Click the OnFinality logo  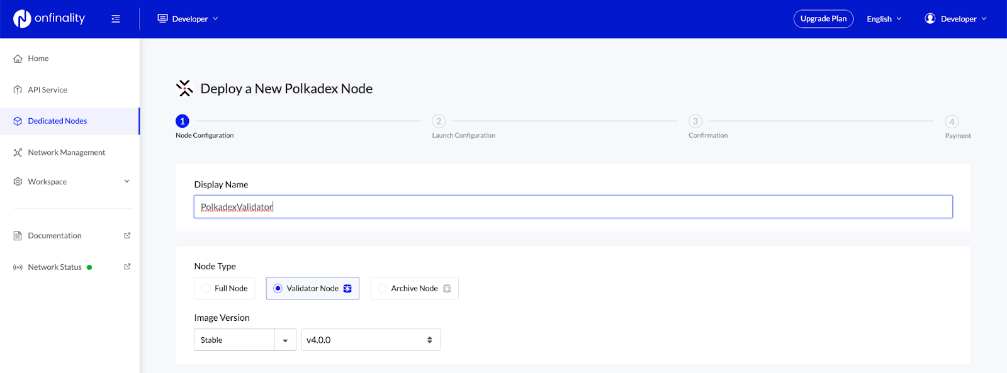49,19
